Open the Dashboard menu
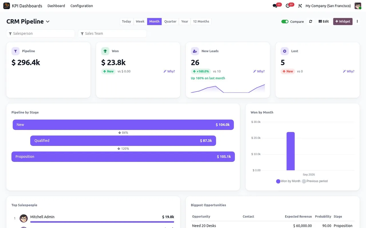 (x=56, y=6)
